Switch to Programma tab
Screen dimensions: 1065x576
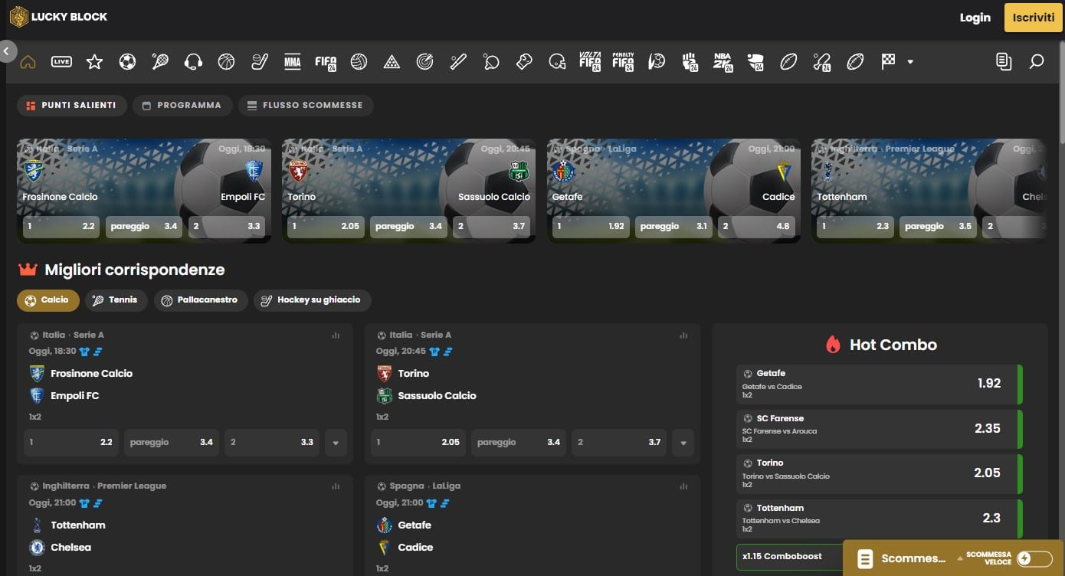pyautogui.click(x=182, y=106)
